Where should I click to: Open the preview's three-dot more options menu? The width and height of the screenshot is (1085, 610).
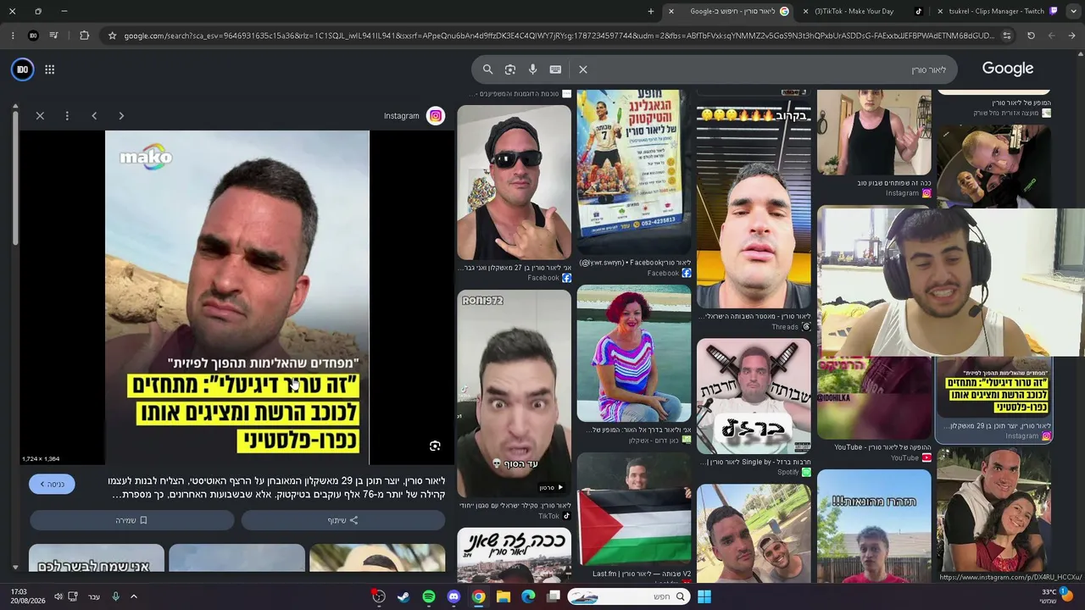67,116
